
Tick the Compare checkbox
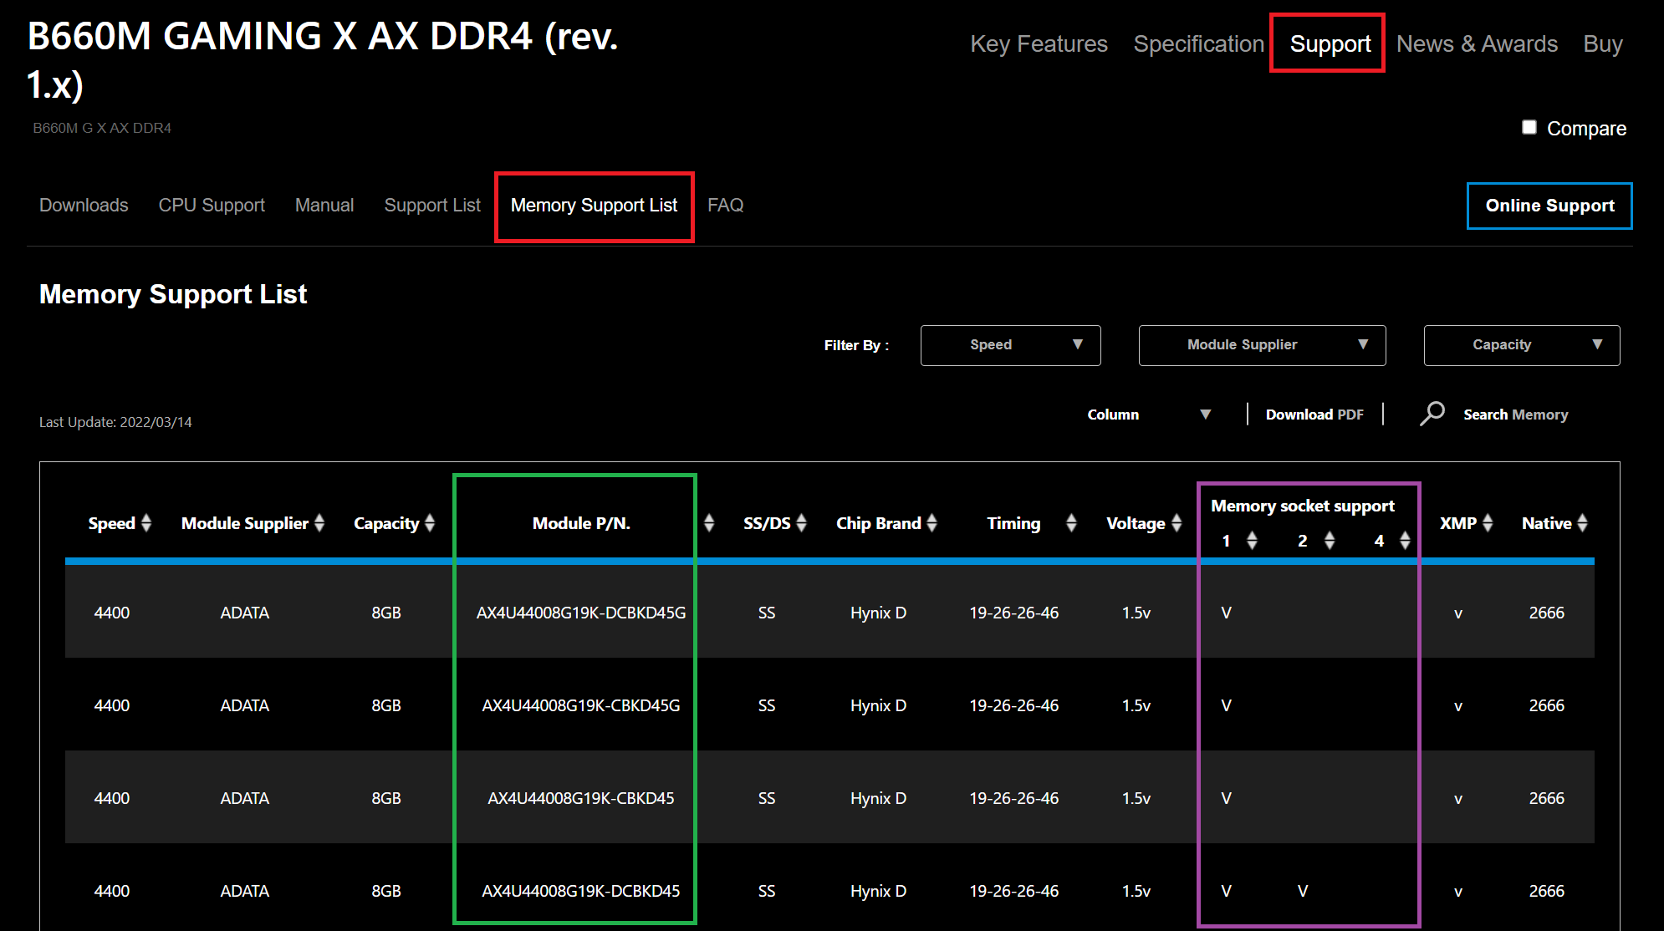(1529, 127)
